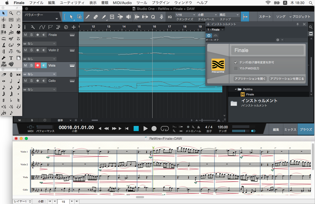Screen dimensions: 315x204
Task: Open the track inspector i icon
Action: click(25, 27)
